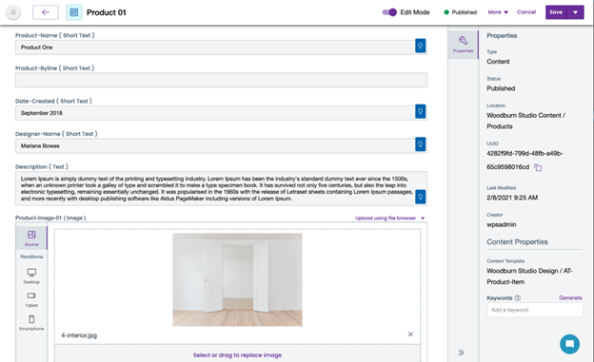Open the More dropdown menu
The height and width of the screenshot is (362, 594).
pos(498,12)
